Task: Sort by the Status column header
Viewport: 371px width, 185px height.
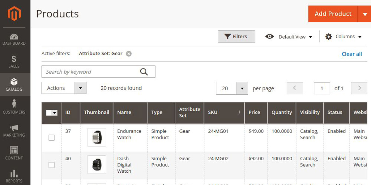Action: pyautogui.click(x=336, y=113)
